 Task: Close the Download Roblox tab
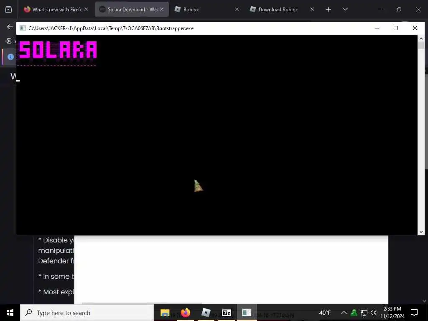[312, 9]
